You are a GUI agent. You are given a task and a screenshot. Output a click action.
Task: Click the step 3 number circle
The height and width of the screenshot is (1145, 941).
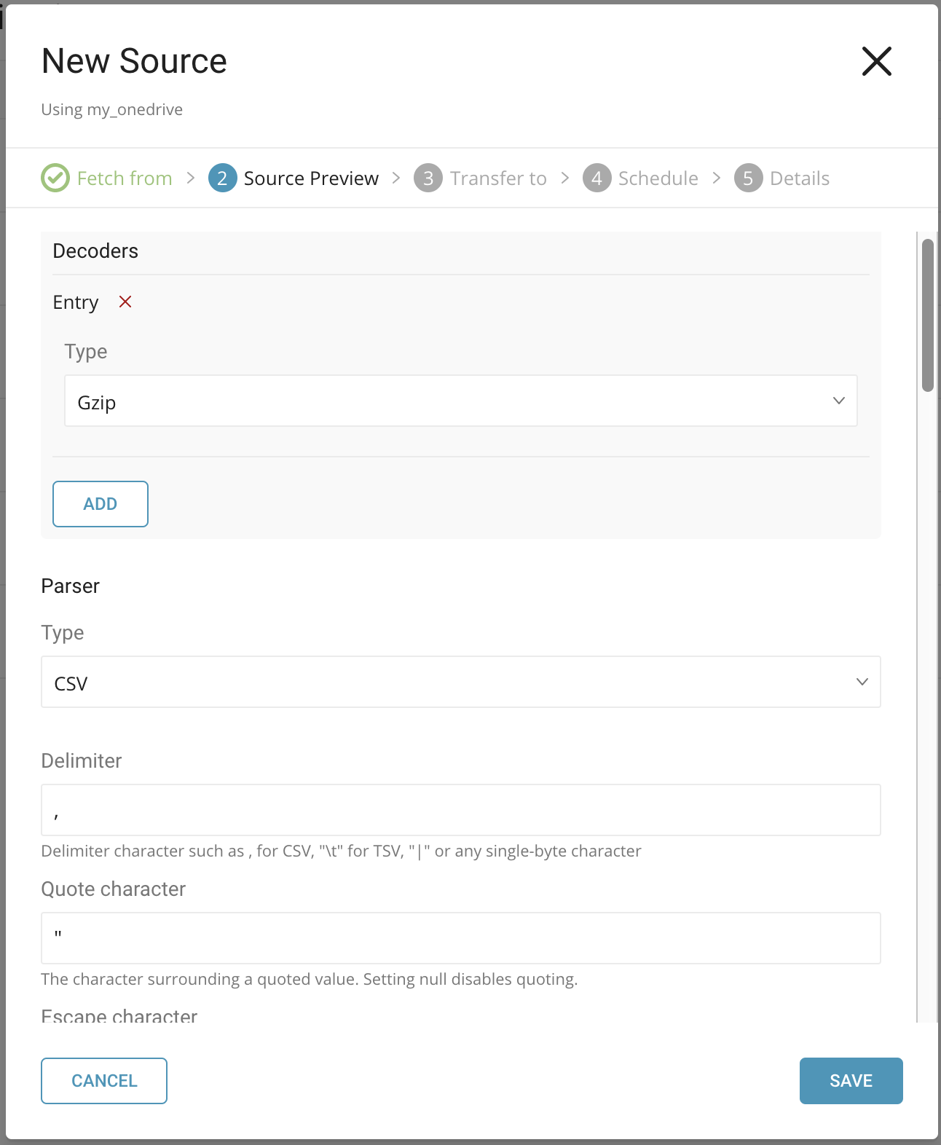428,178
